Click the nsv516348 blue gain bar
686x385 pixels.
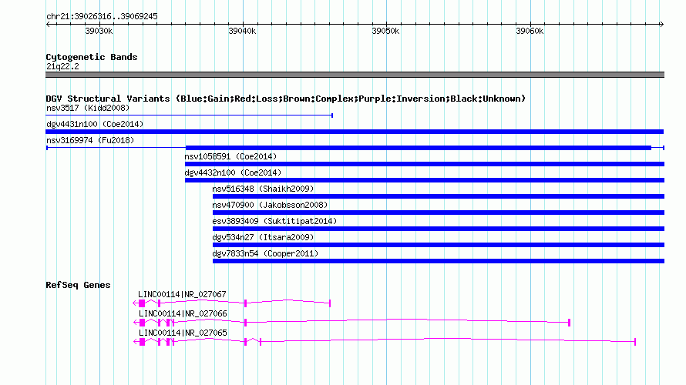[x=439, y=196]
